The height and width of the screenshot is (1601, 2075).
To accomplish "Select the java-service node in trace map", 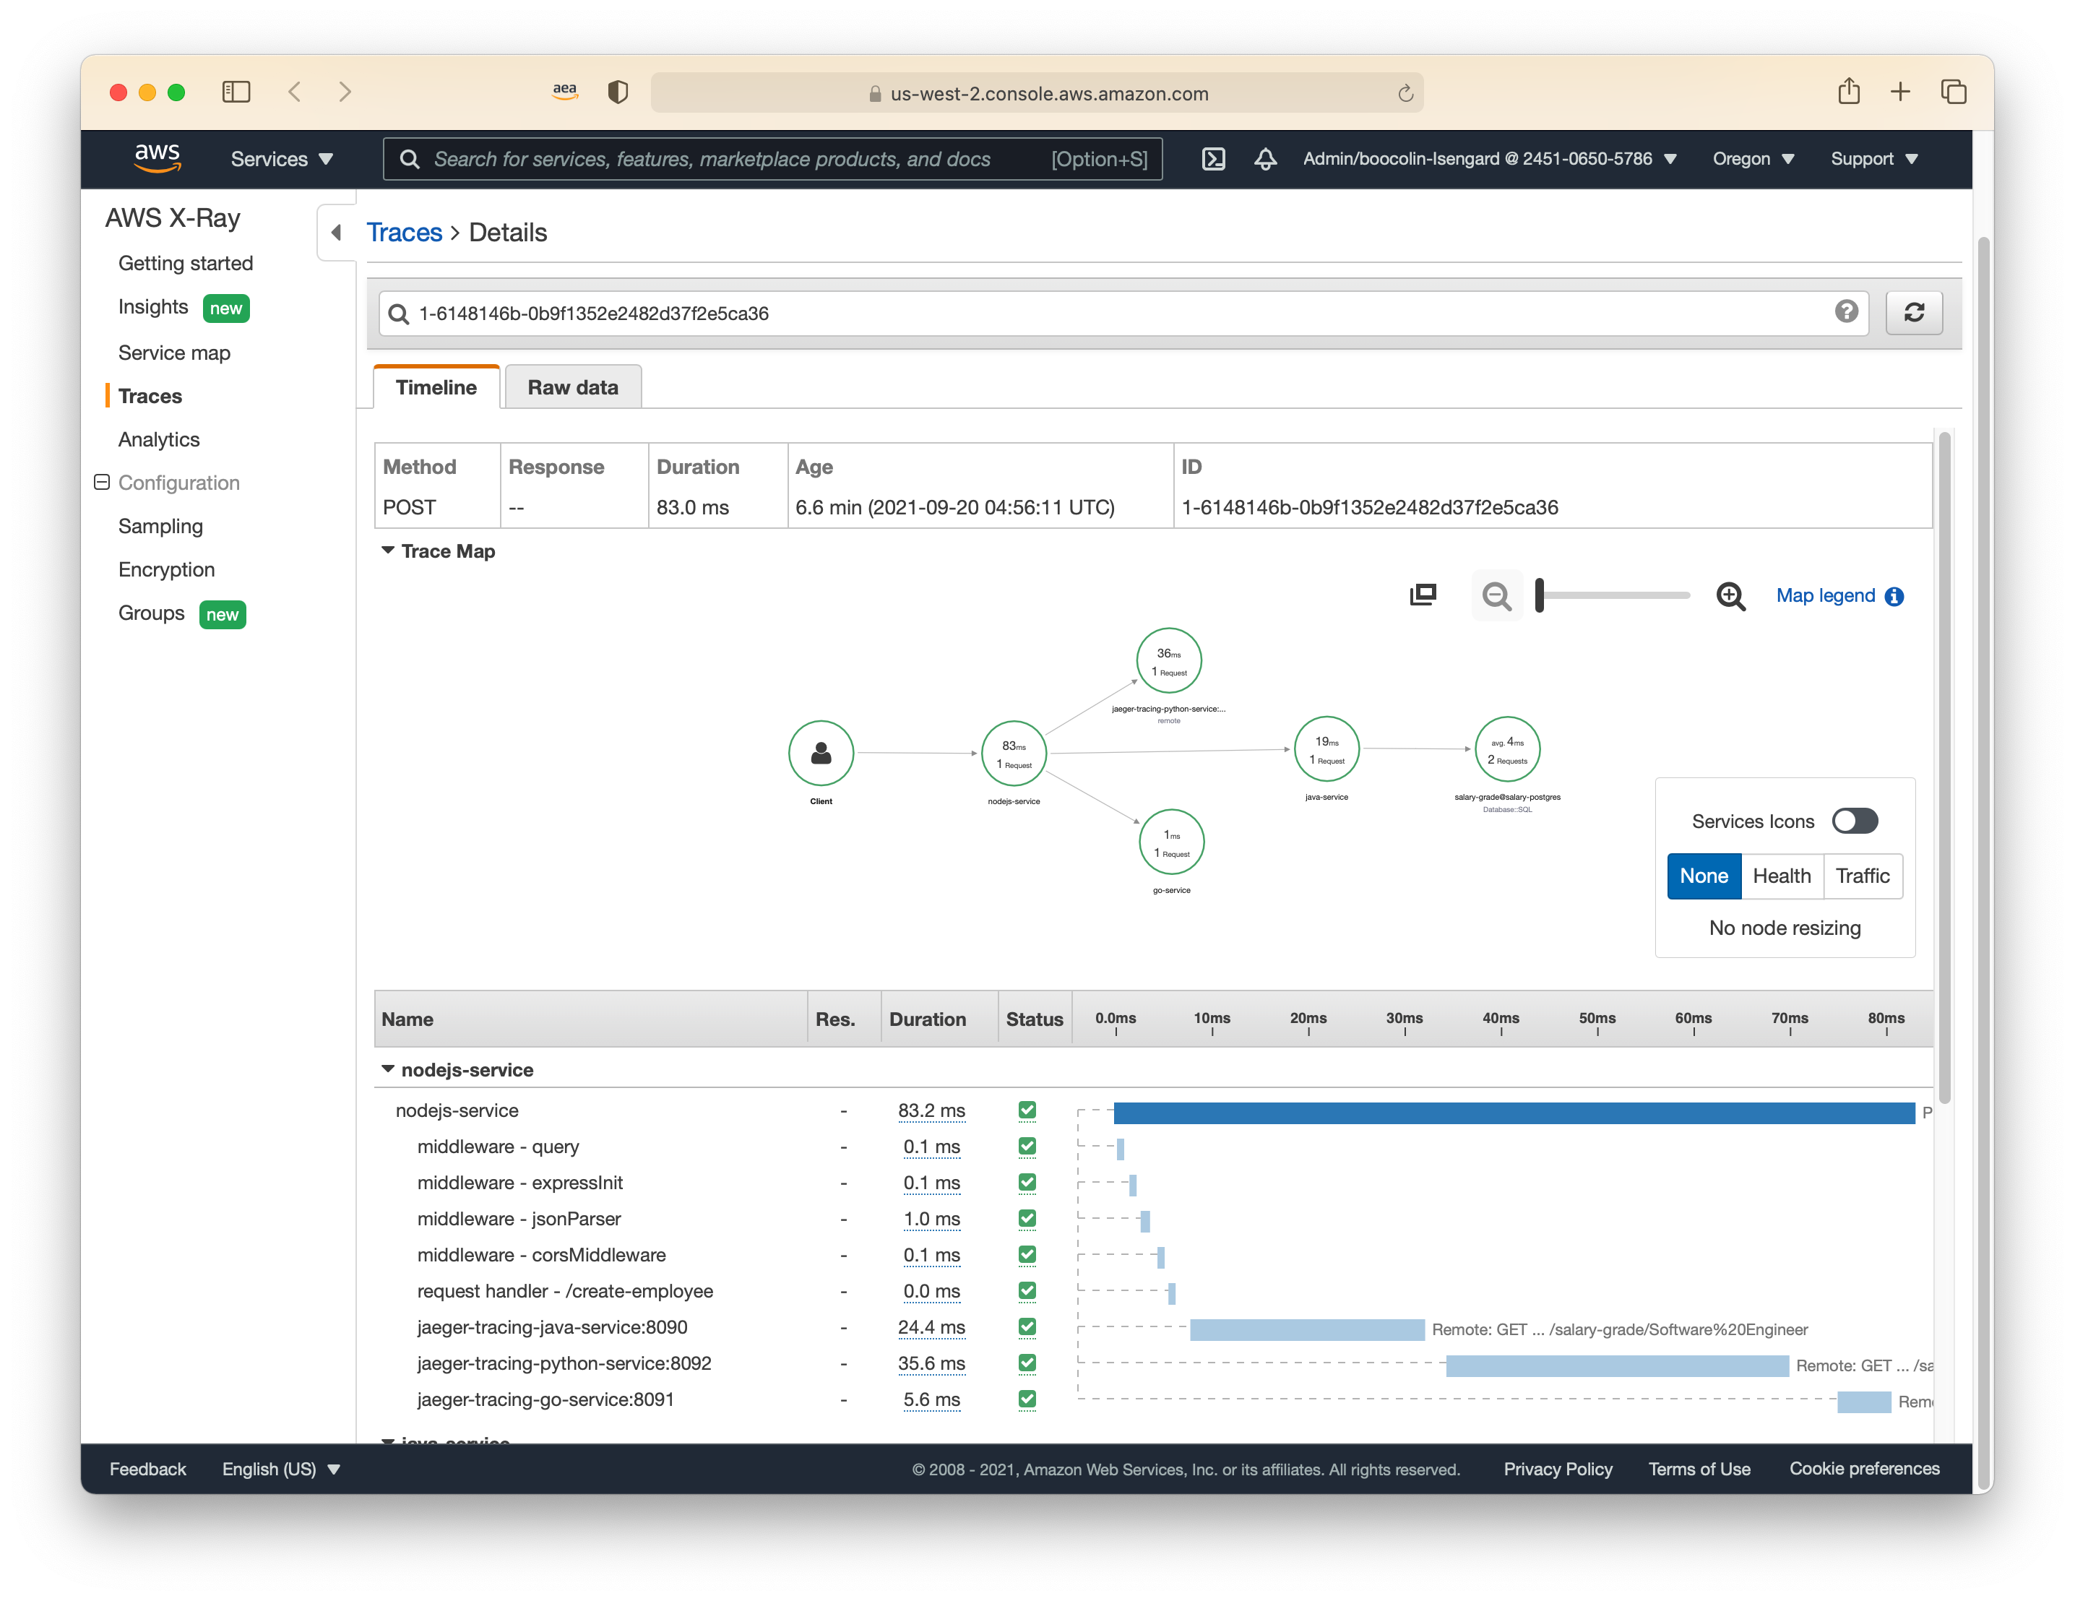I will [x=1326, y=748].
